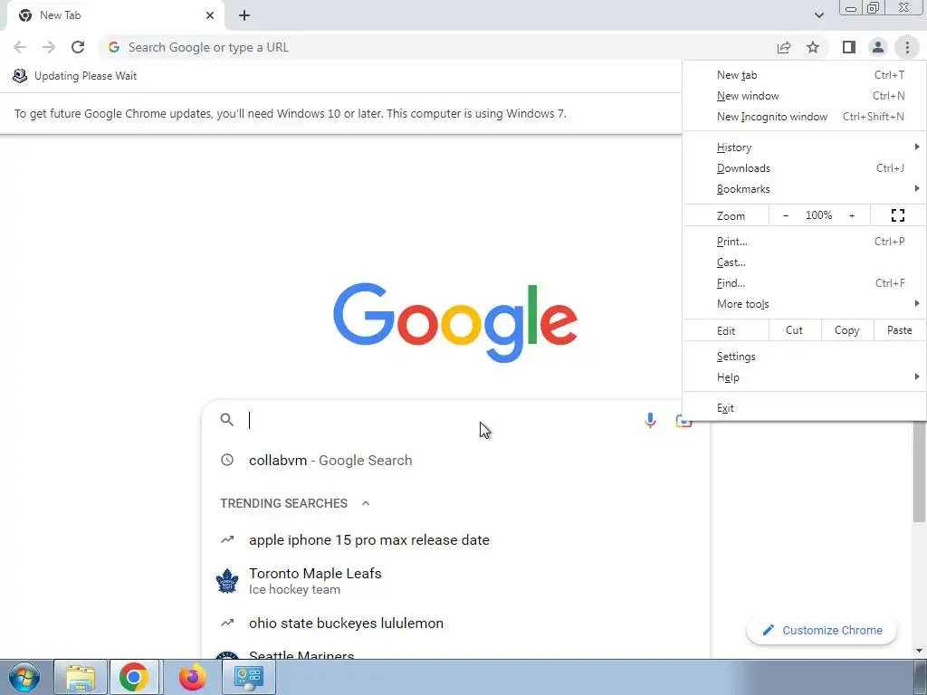The image size is (927, 695).
Task: Expand the History submenu
Action: (804, 148)
